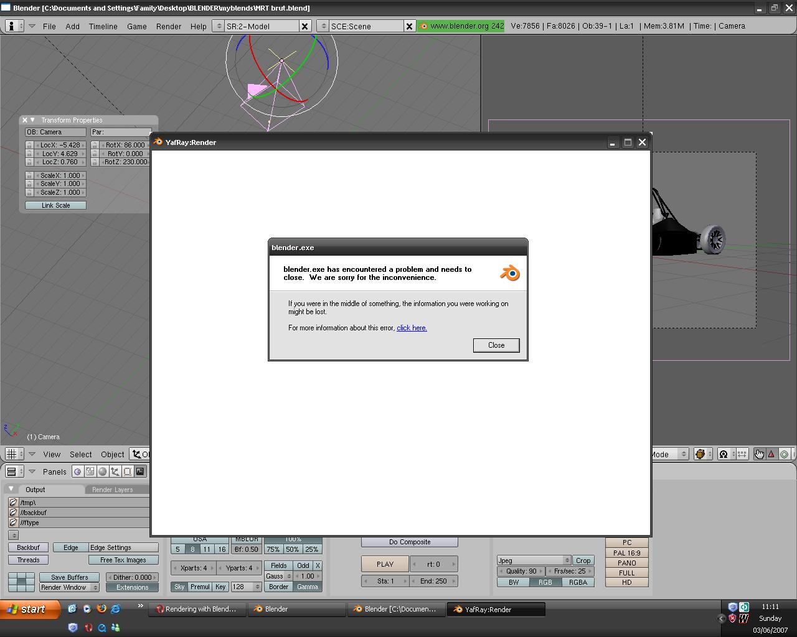Viewport: 797px width, 637px height.
Task: Click the Link Scale button
Action: click(x=55, y=205)
